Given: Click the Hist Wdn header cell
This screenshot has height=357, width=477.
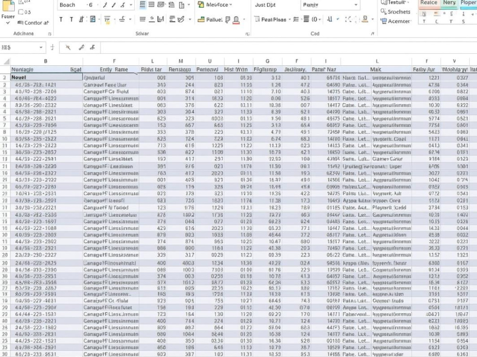Looking at the screenshot, I should pos(238,69).
